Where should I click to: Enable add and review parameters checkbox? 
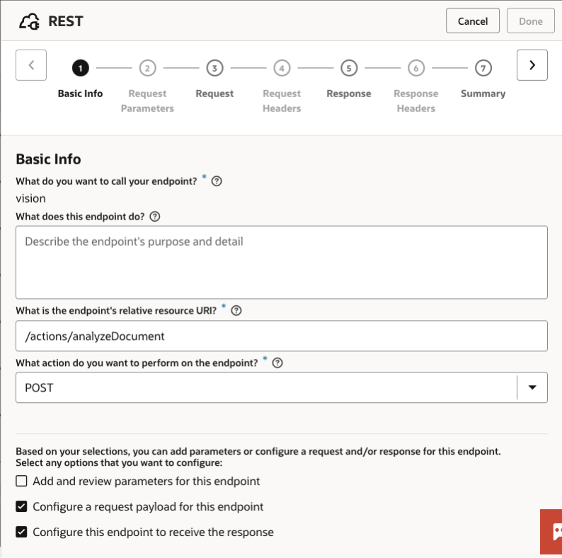(x=22, y=482)
